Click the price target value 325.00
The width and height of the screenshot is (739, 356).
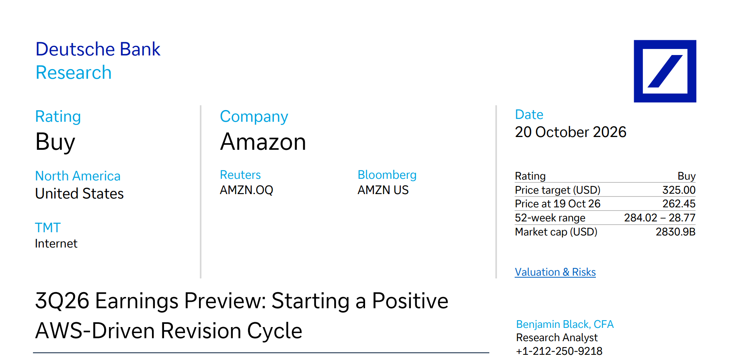tap(679, 190)
